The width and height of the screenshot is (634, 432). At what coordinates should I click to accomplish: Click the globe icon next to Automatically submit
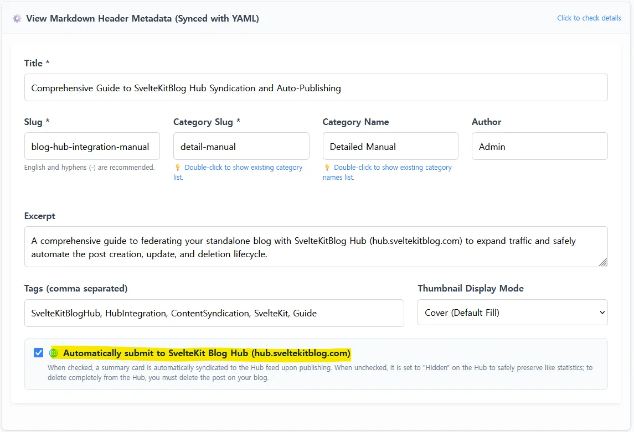click(x=53, y=353)
